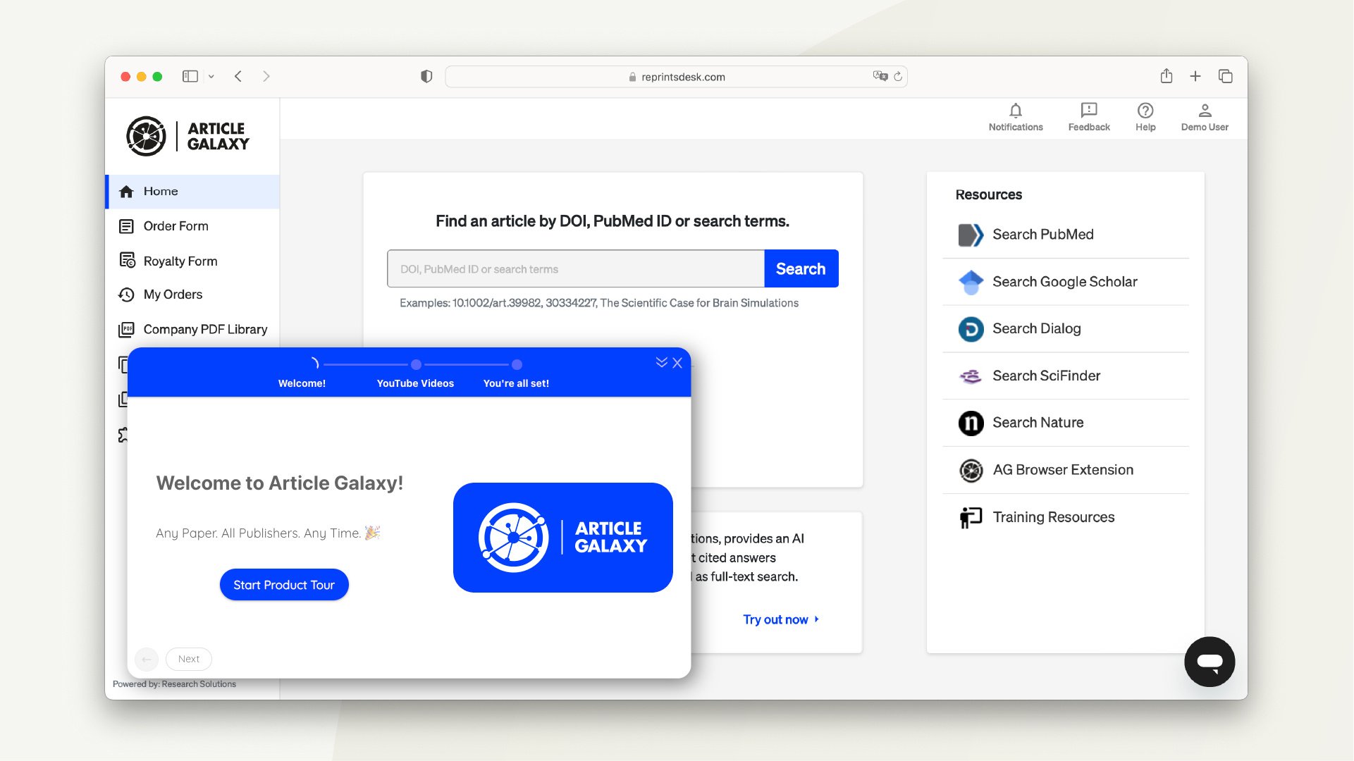The image size is (1354, 761).
Task: Open My Orders from sidebar
Action: [x=173, y=295]
